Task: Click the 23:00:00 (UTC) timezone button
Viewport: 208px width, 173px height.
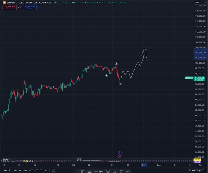Action: tap(197, 170)
